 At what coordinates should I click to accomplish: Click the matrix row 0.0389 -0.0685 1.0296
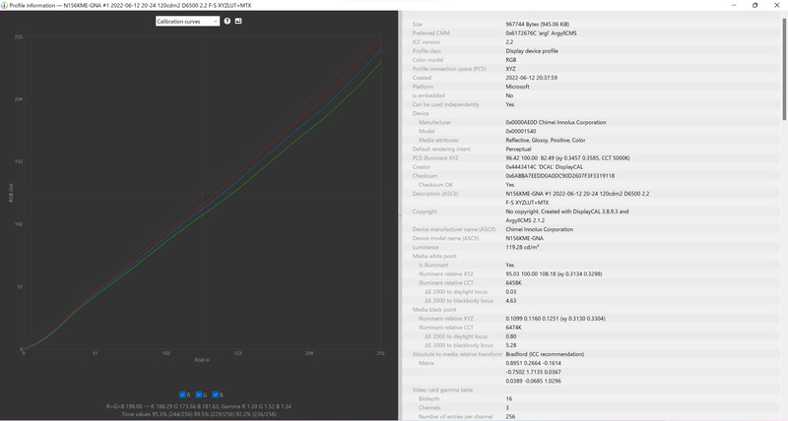533,382
